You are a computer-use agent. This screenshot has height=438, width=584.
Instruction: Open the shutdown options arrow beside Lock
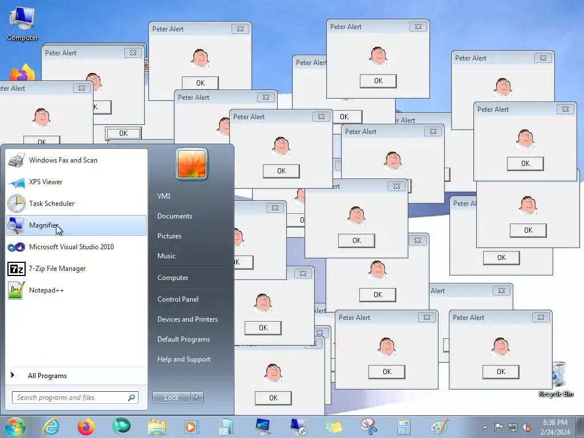[x=197, y=398]
